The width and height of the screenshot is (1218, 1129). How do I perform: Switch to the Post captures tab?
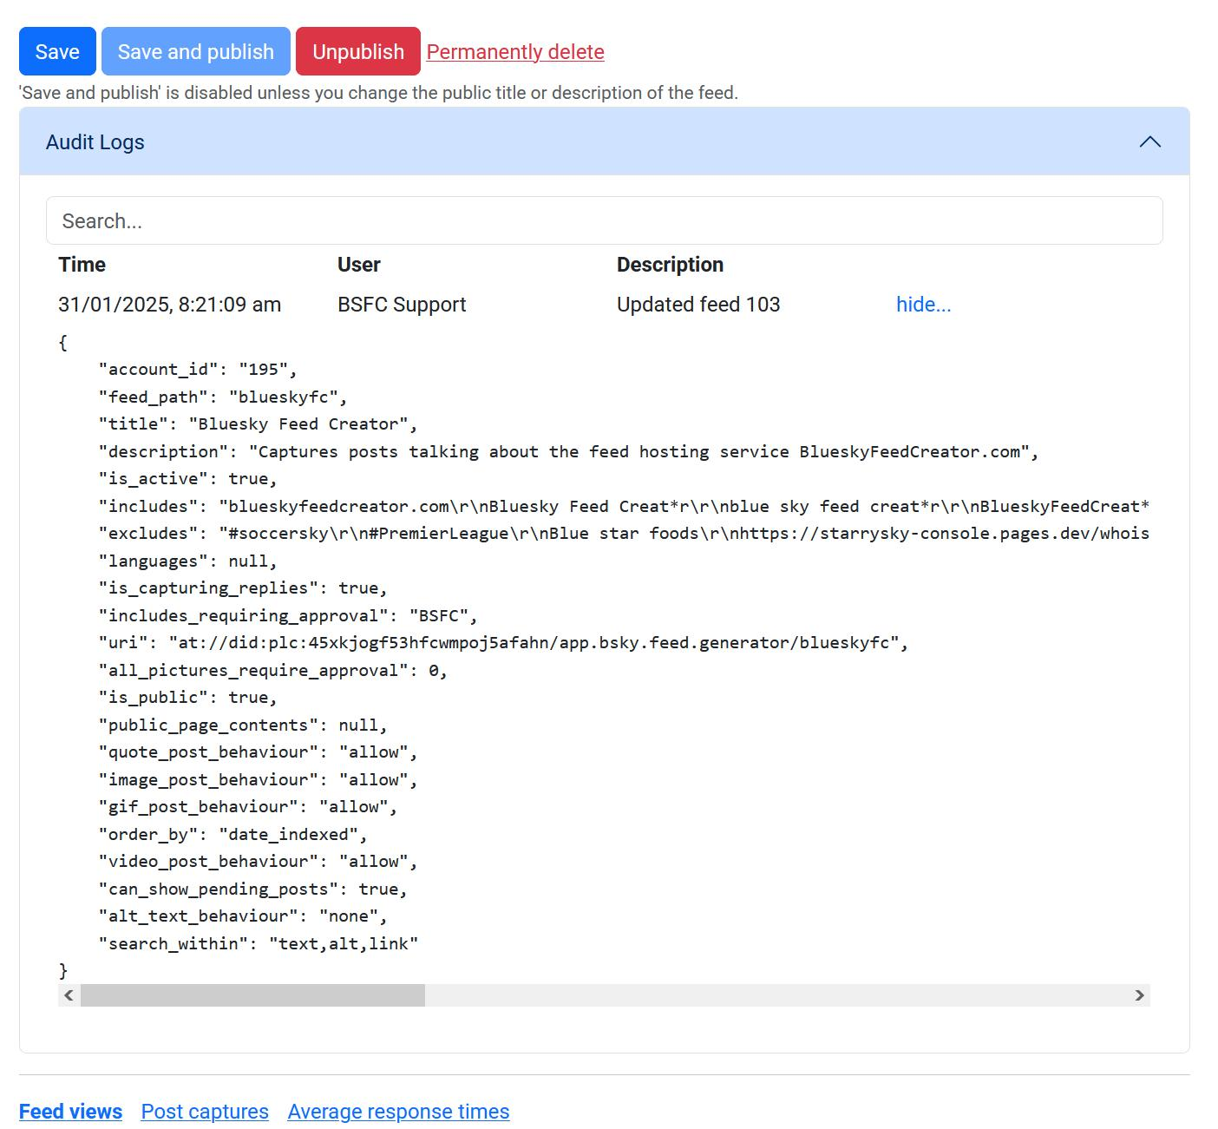coord(205,1112)
